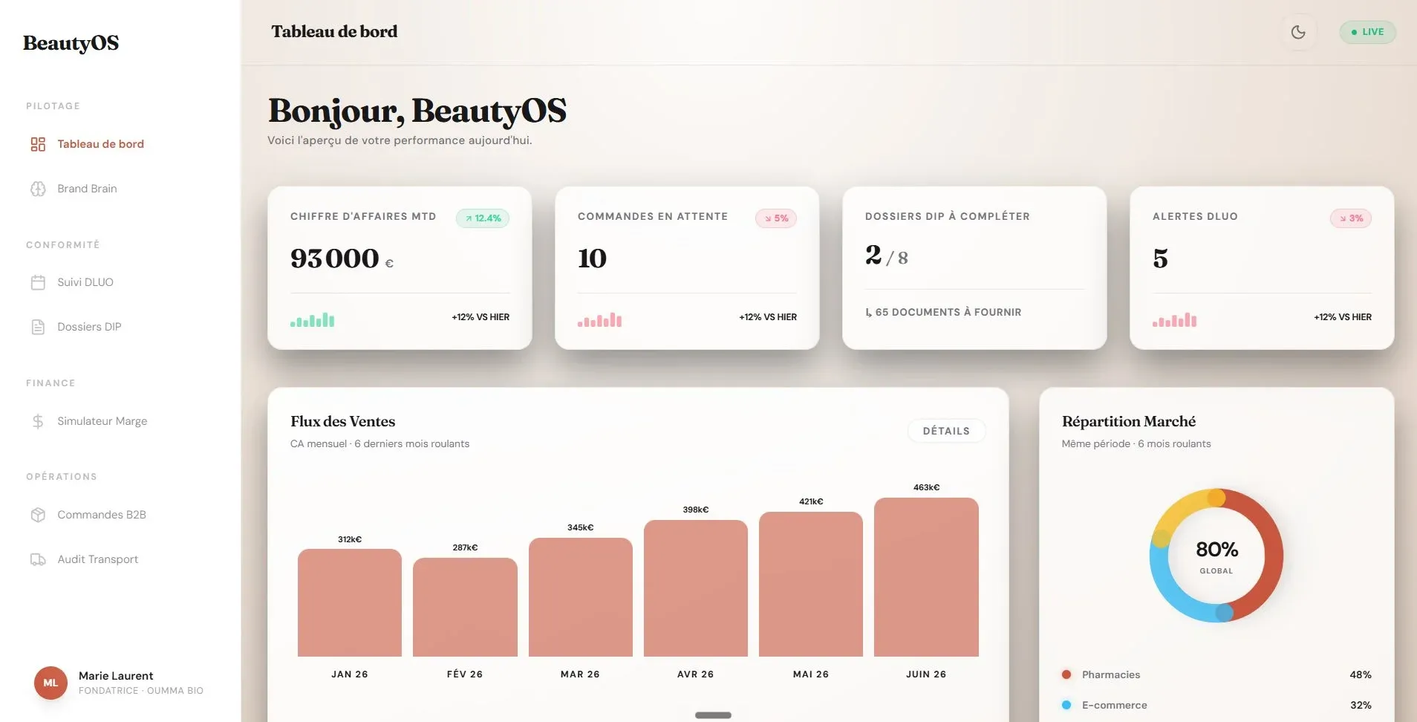Click the Pharmacies red legend dot
The height and width of the screenshot is (722, 1417).
tap(1066, 674)
